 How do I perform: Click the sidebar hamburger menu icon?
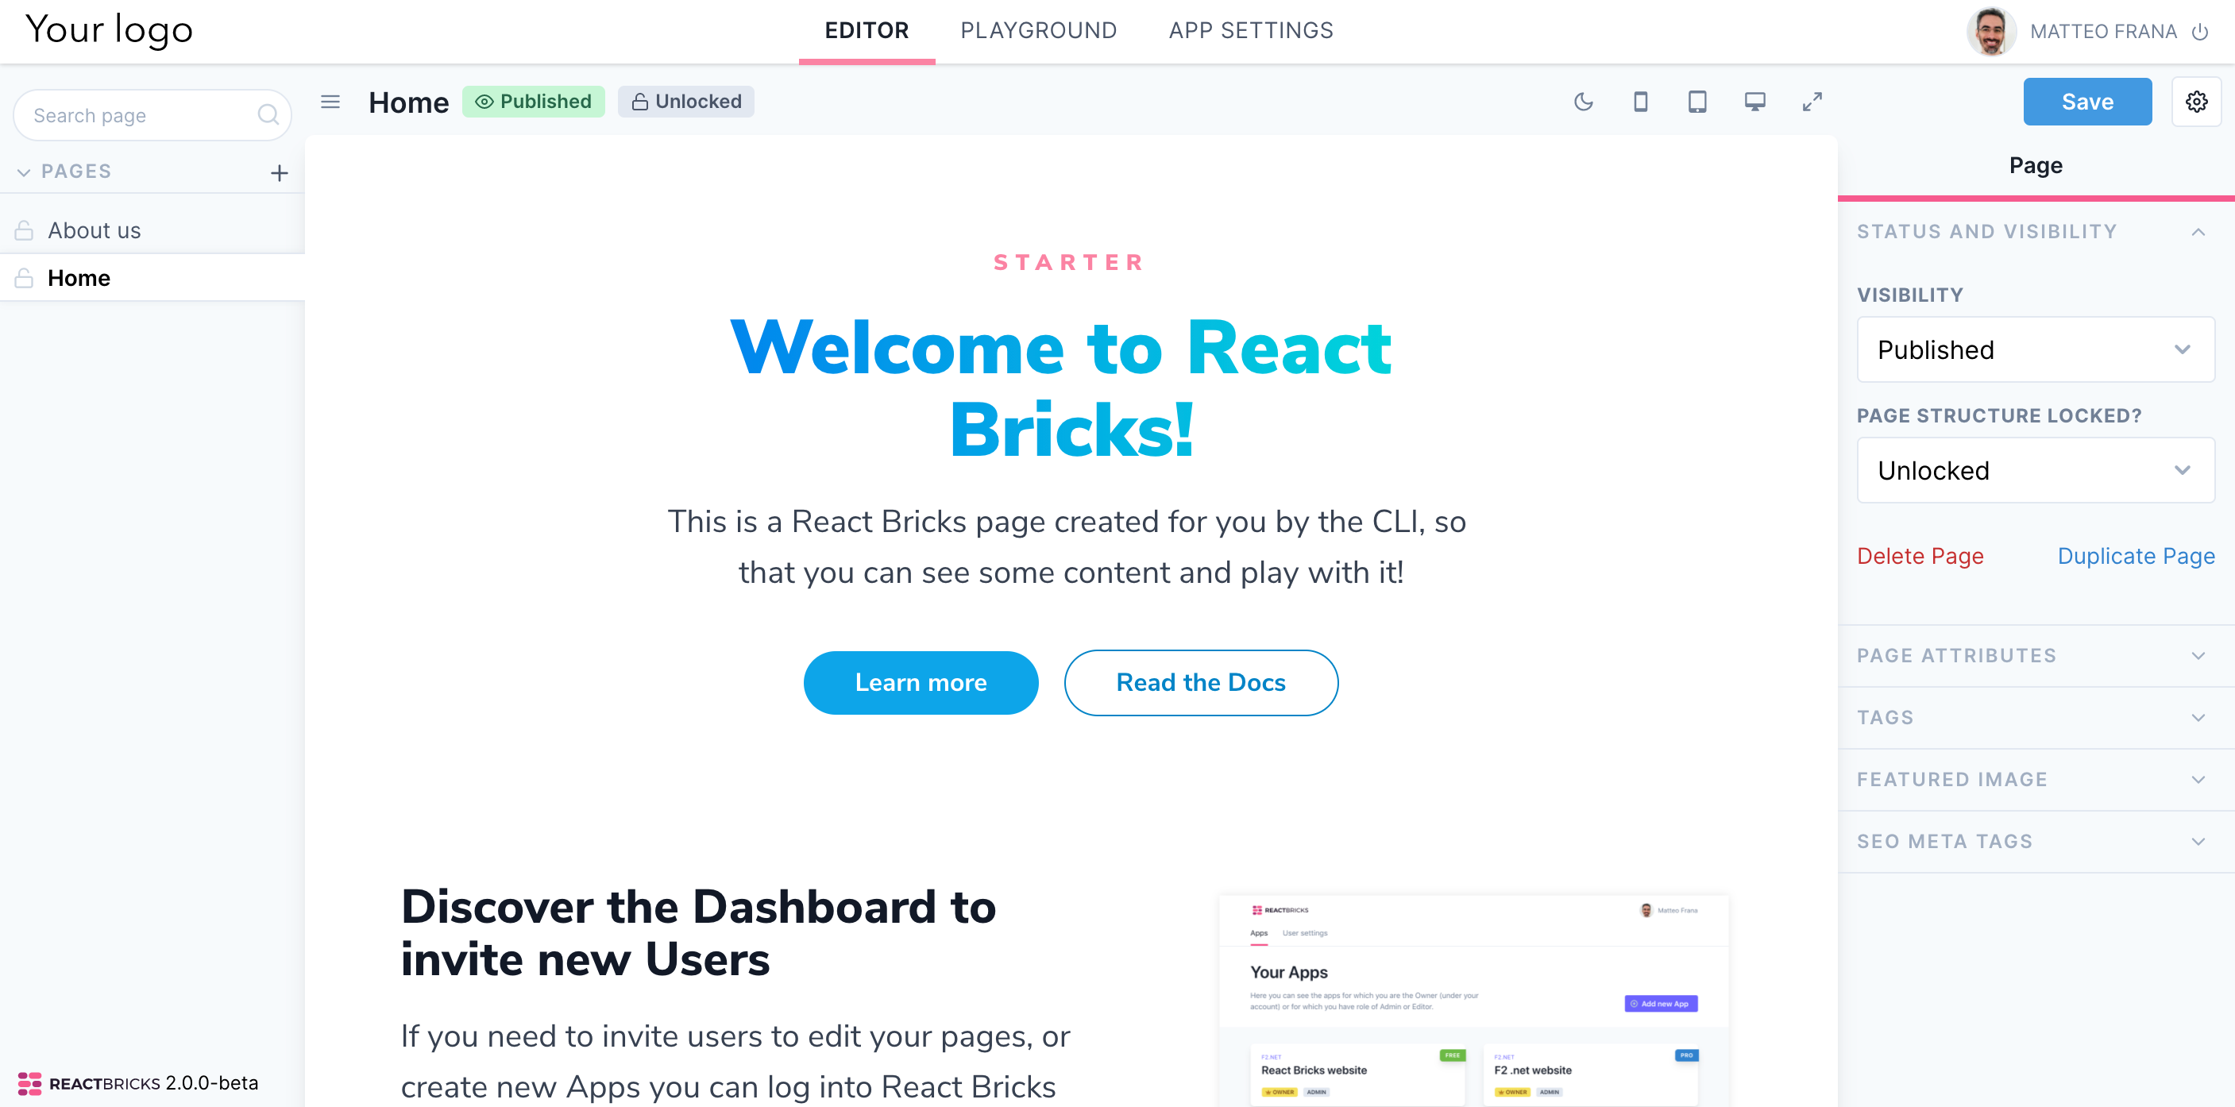(332, 100)
